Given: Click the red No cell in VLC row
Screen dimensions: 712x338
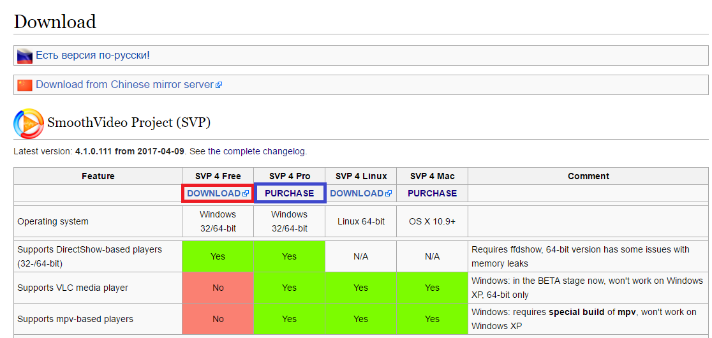Looking at the screenshot, I should (218, 288).
